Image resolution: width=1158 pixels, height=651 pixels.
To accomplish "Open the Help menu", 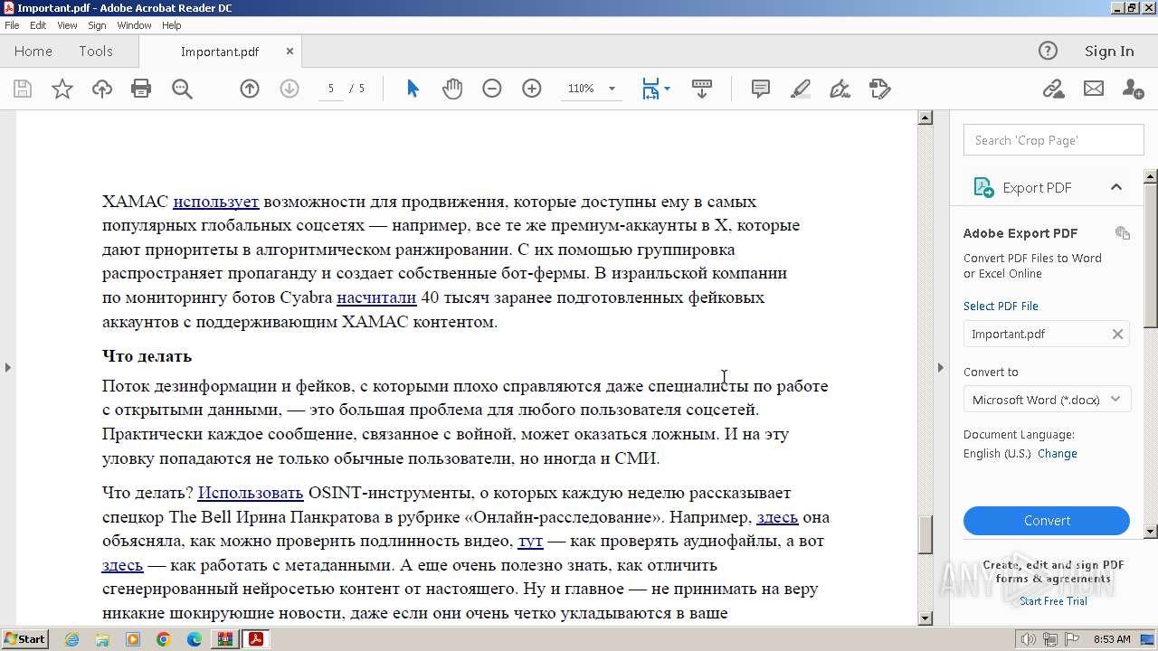I will (172, 25).
